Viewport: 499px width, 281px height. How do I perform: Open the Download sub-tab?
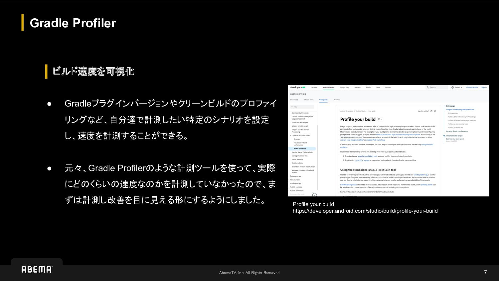point(294,100)
